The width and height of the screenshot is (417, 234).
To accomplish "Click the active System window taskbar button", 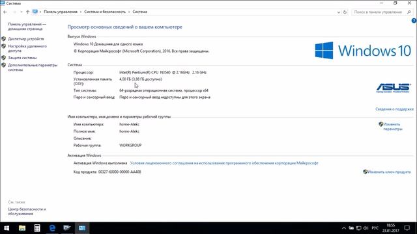I will point(82,228).
